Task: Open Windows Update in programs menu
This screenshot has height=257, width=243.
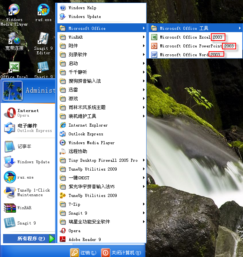Action: [102, 16]
